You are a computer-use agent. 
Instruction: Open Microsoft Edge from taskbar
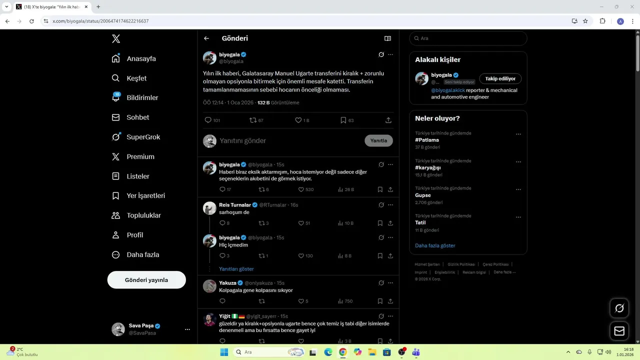tap(328, 352)
